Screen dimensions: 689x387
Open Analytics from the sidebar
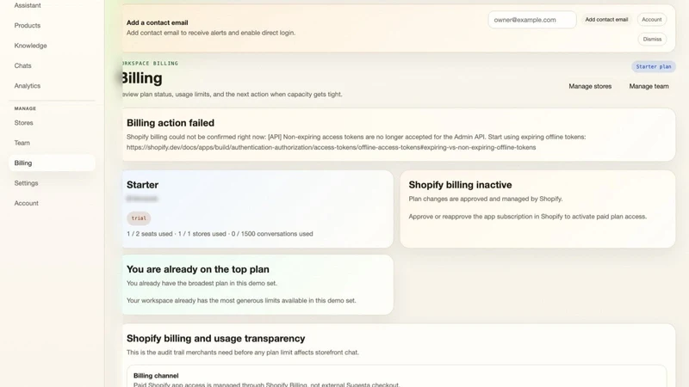[x=28, y=86]
